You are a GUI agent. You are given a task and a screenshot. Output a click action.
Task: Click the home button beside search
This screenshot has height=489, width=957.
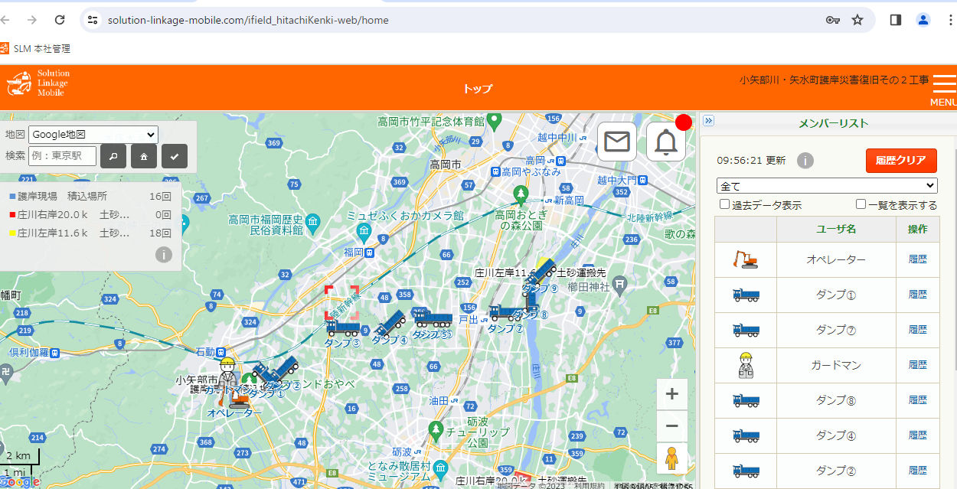[x=143, y=156]
